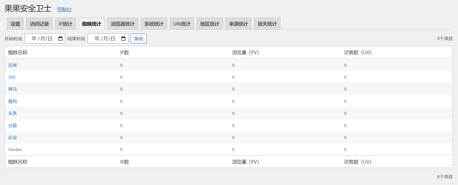Click the 浏览量（PV） footer label
The image size is (458, 185).
pyautogui.click(x=245, y=162)
